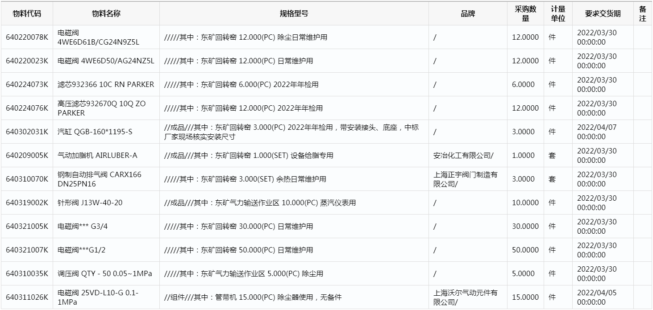Click material name 滤芯932366 10C RN PARKER

106,85
